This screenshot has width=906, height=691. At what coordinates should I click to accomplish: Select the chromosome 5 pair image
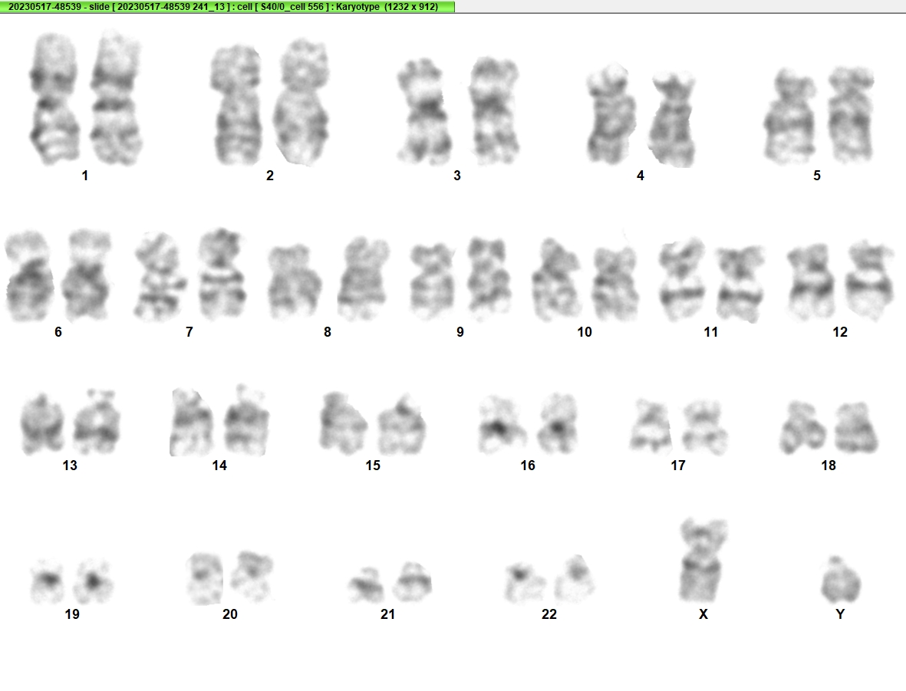point(819,114)
